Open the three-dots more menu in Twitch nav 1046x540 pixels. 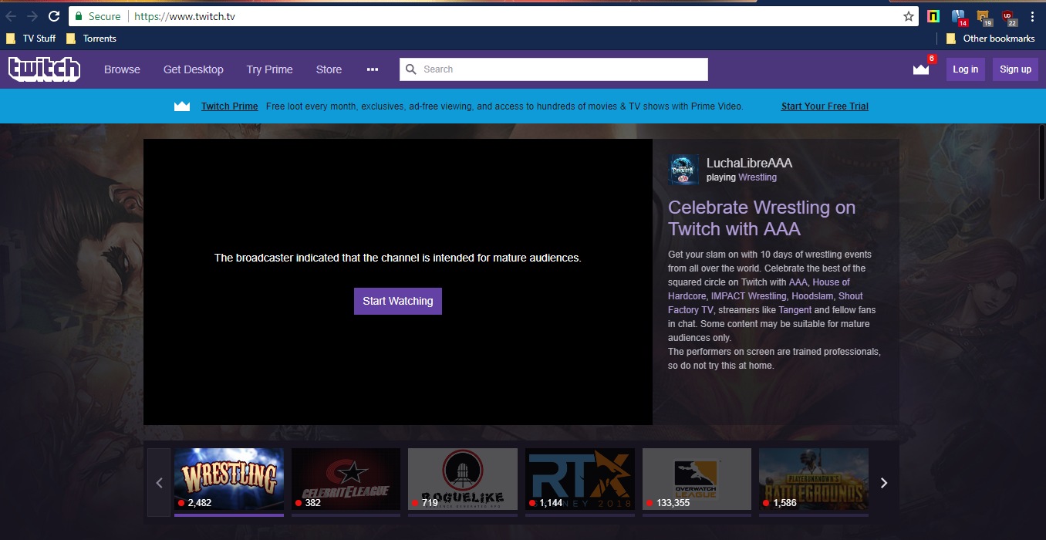[x=373, y=69]
